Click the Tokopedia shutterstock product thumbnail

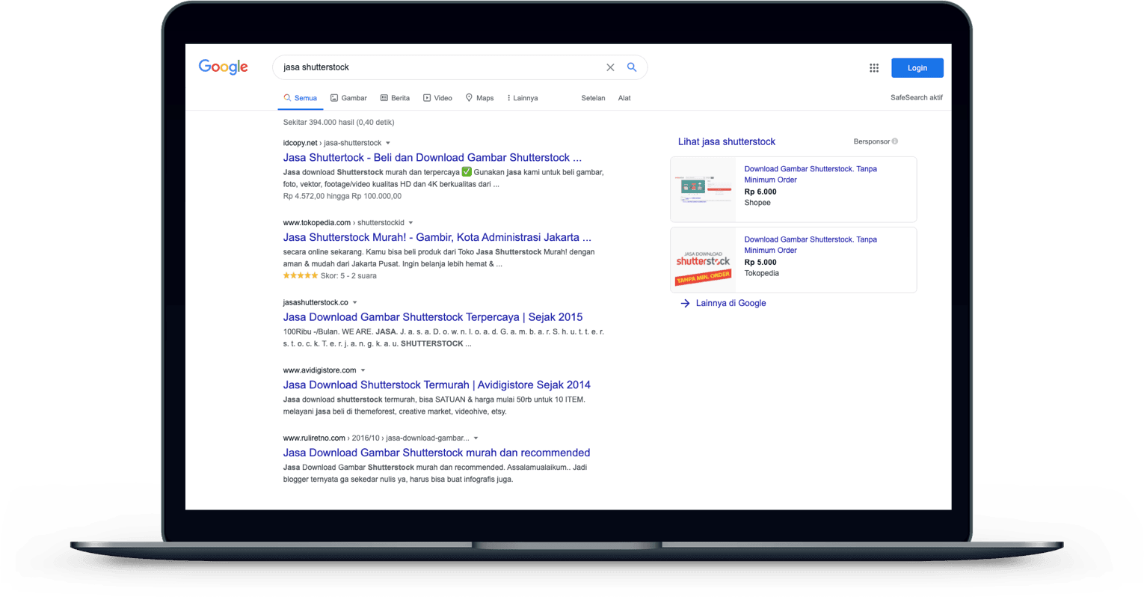tap(703, 260)
